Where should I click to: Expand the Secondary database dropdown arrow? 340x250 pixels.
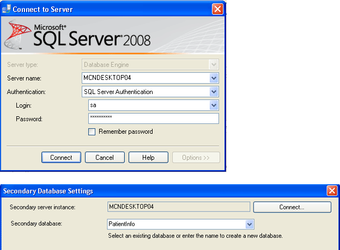(x=250, y=224)
